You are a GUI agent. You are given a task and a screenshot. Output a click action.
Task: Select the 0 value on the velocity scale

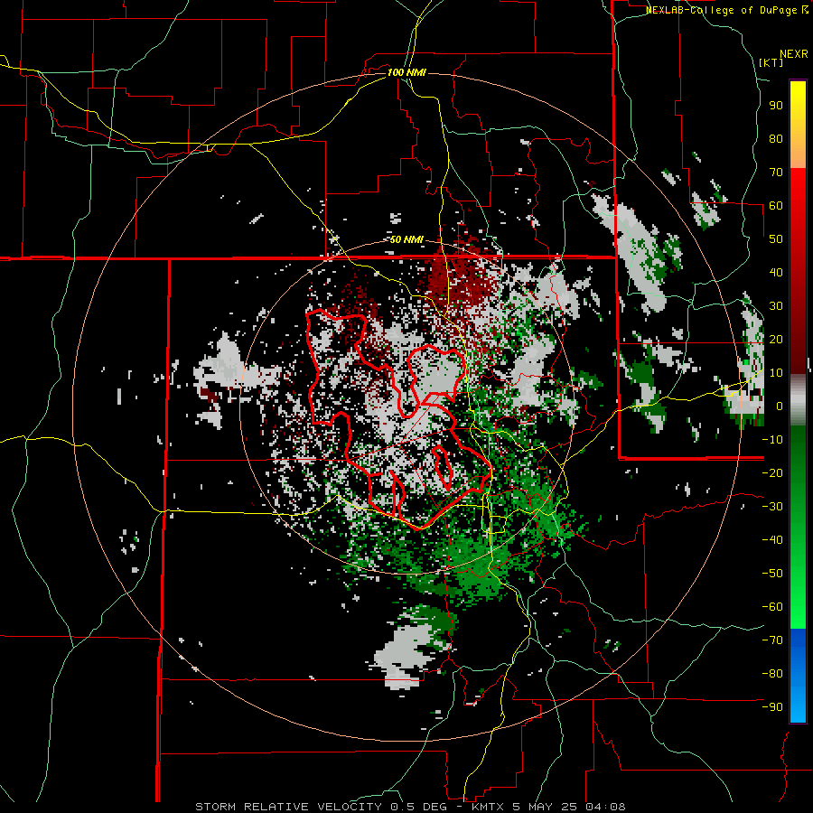(x=780, y=406)
